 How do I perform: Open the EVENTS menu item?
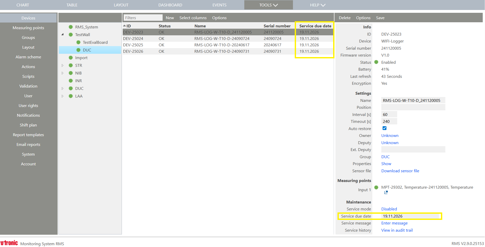click(x=219, y=5)
